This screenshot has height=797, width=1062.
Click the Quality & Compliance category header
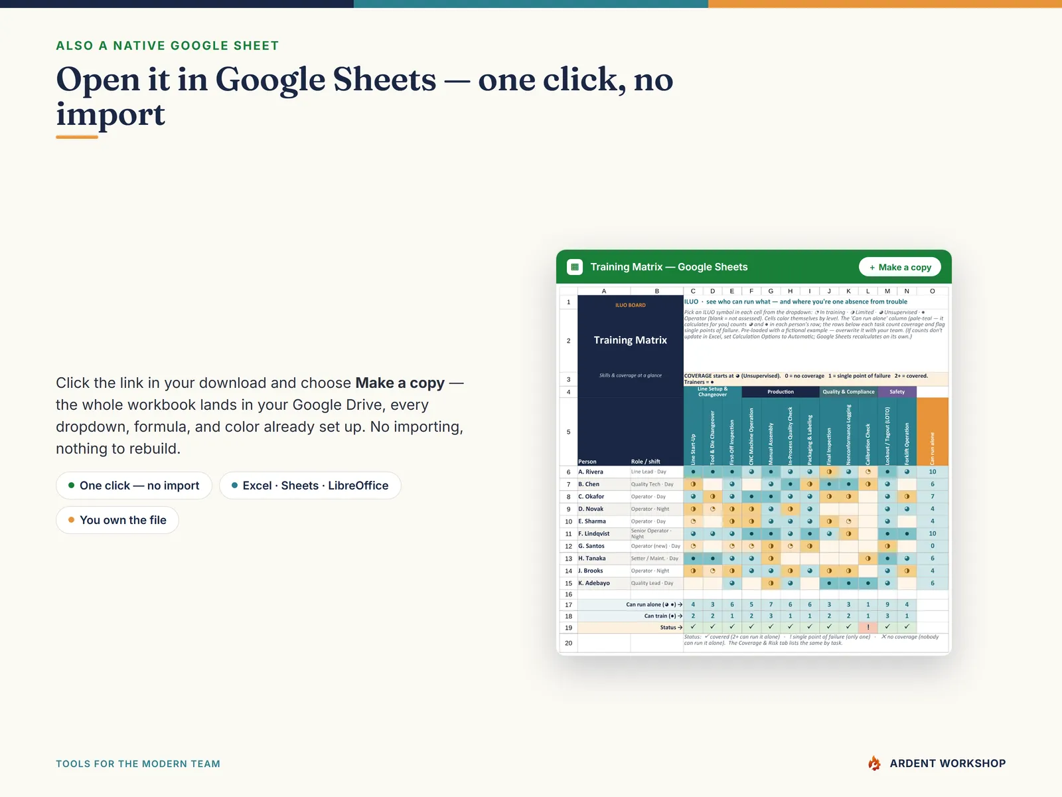coord(848,392)
